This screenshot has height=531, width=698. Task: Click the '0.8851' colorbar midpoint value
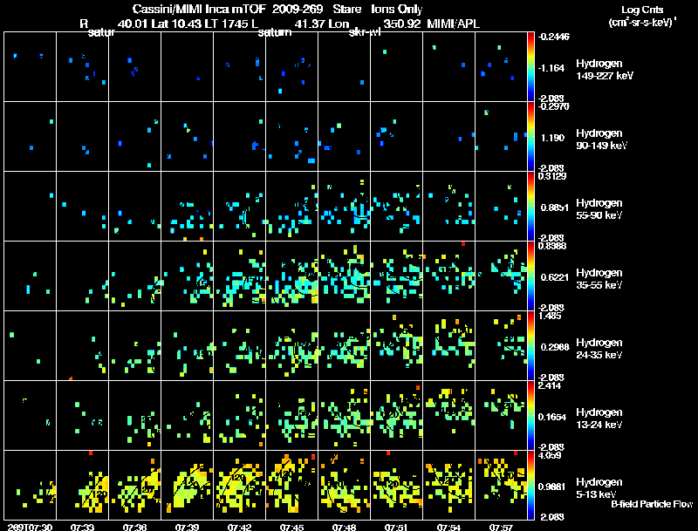[554, 208]
